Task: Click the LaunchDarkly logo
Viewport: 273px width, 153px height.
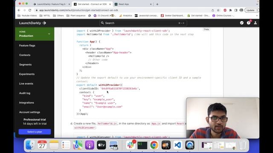Action: [x=32, y=23]
